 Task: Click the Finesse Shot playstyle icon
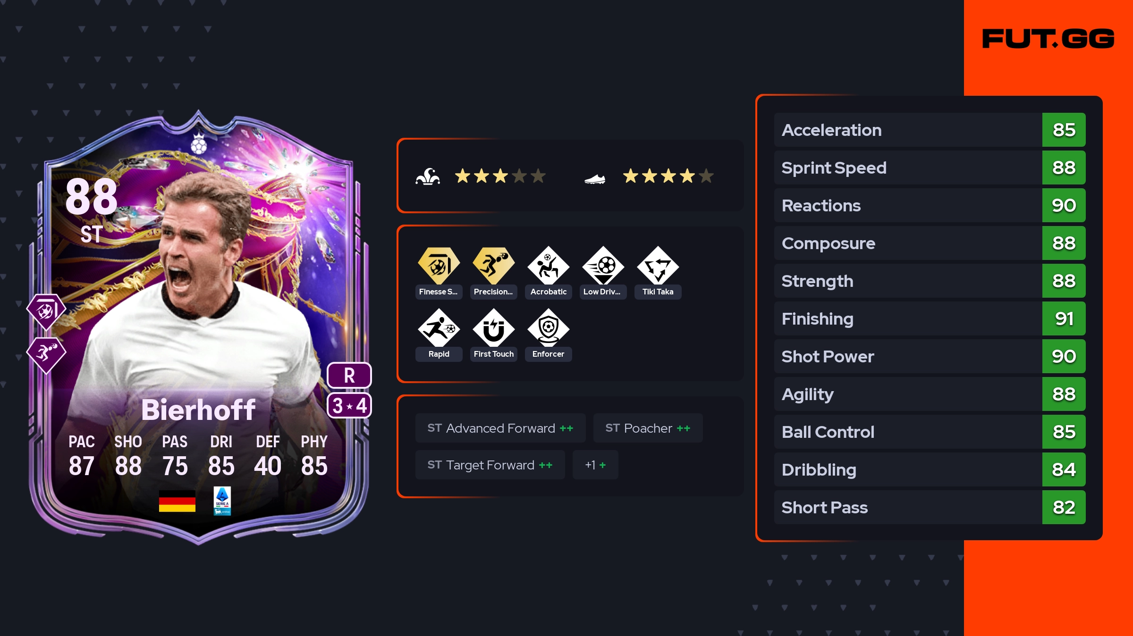439,266
